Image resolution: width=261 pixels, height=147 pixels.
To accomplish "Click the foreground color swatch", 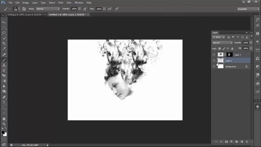I will (x=3, y=132).
